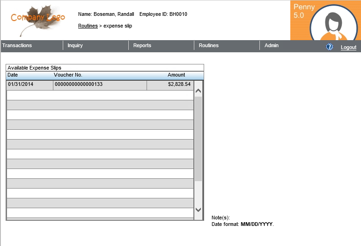
Task: Go back via Routines breadcrumb link
Action: [x=88, y=26]
